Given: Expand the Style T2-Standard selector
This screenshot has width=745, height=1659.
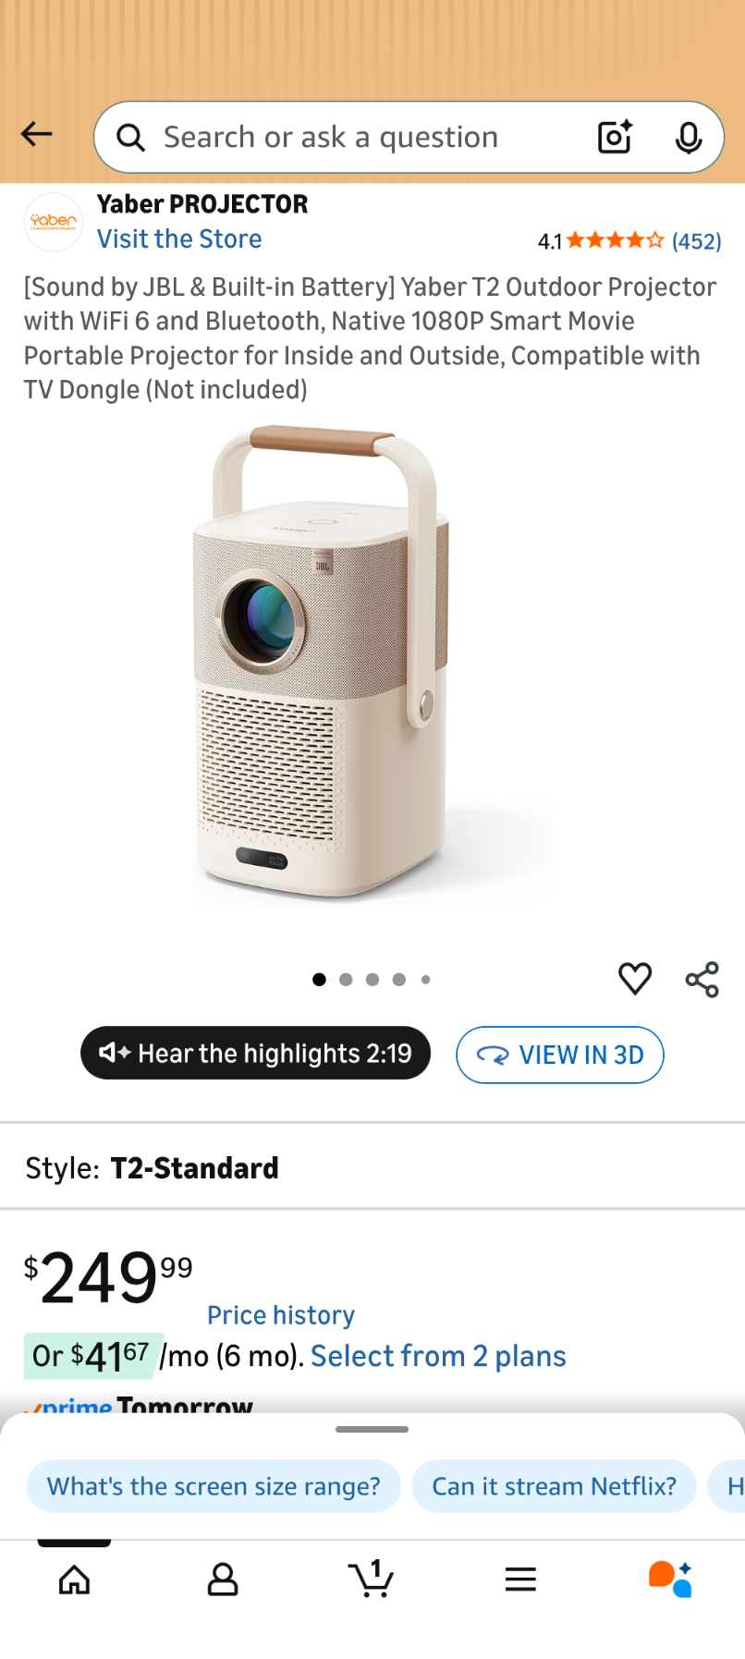Looking at the screenshot, I should click(372, 1168).
